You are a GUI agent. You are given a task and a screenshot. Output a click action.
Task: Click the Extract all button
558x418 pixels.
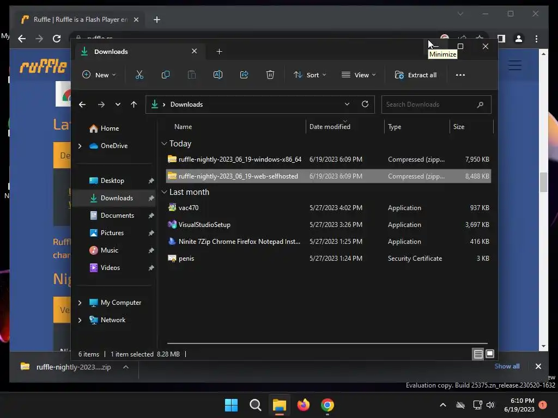click(x=416, y=75)
